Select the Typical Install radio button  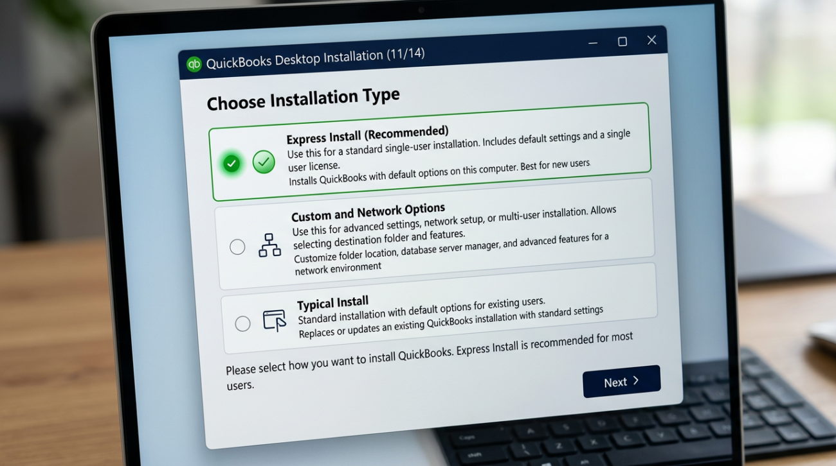pyautogui.click(x=242, y=324)
